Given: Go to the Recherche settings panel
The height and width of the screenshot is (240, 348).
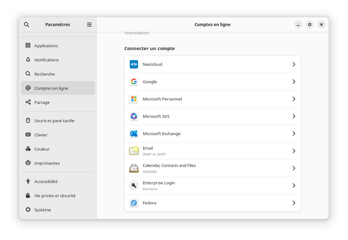Looking at the screenshot, I should pyautogui.click(x=58, y=74).
